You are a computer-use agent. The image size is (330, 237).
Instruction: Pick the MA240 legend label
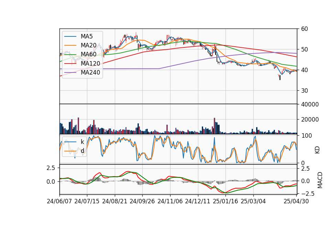(x=90, y=72)
